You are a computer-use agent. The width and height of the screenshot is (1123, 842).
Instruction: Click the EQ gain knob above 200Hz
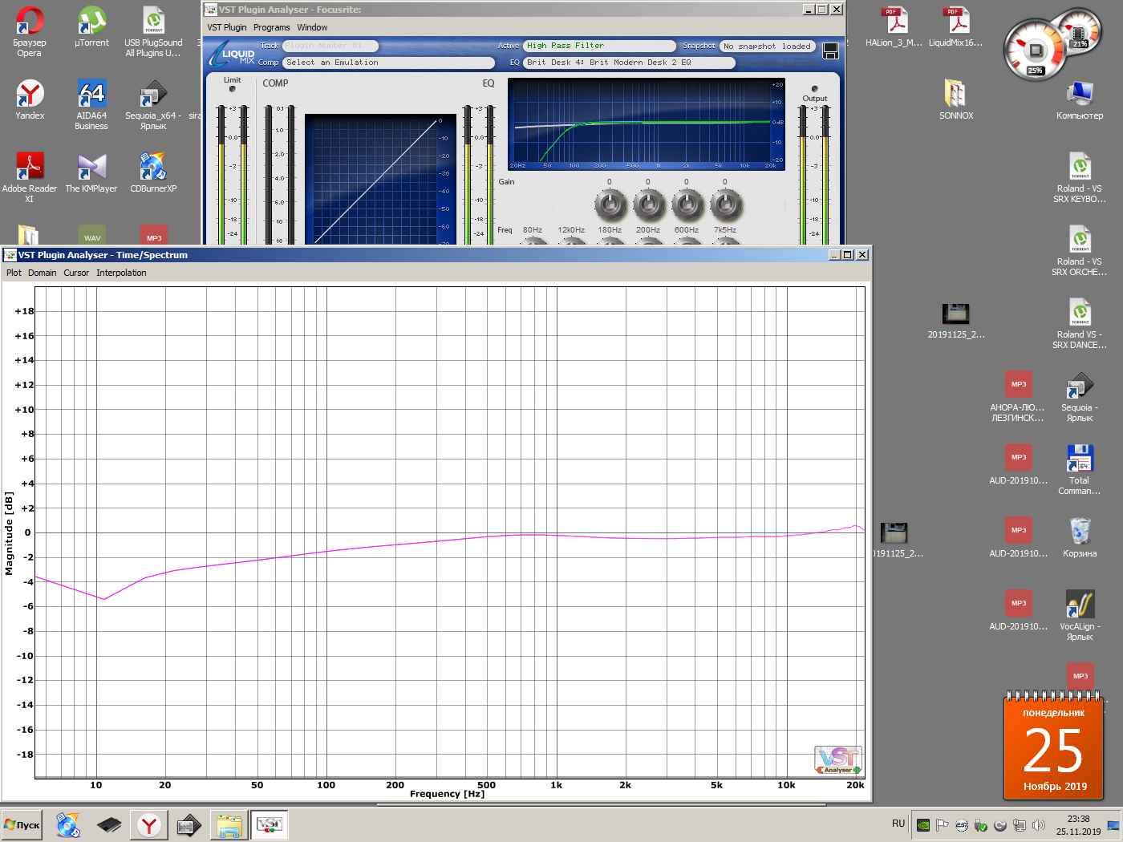click(649, 205)
